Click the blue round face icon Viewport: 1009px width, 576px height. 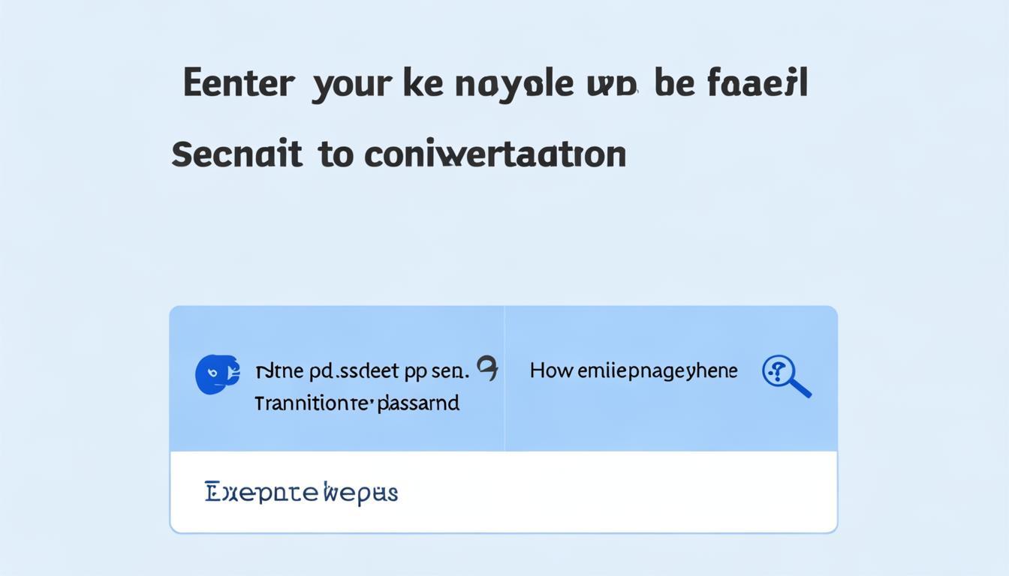tap(217, 374)
